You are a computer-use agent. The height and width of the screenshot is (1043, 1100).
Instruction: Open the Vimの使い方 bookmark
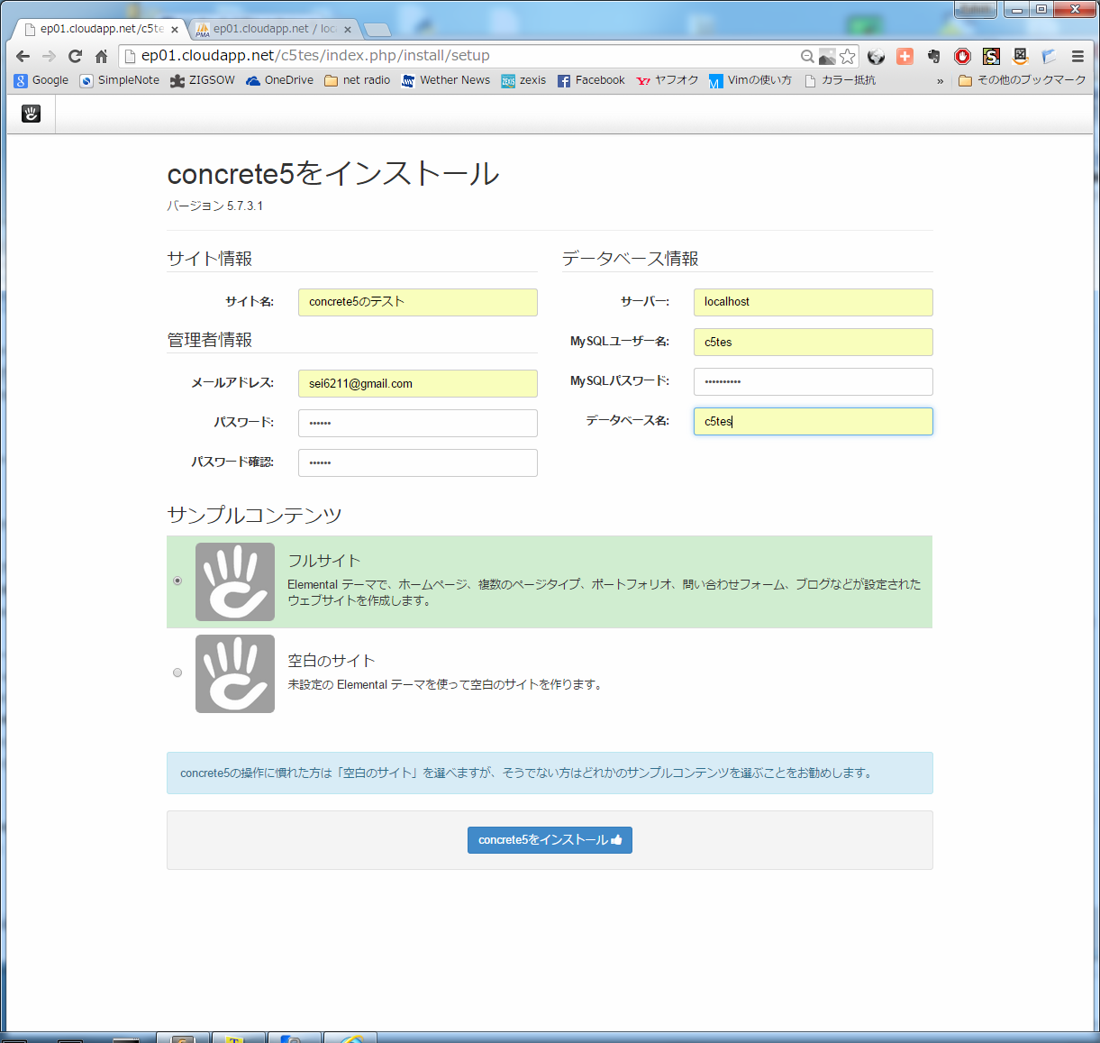pyautogui.click(x=750, y=80)
